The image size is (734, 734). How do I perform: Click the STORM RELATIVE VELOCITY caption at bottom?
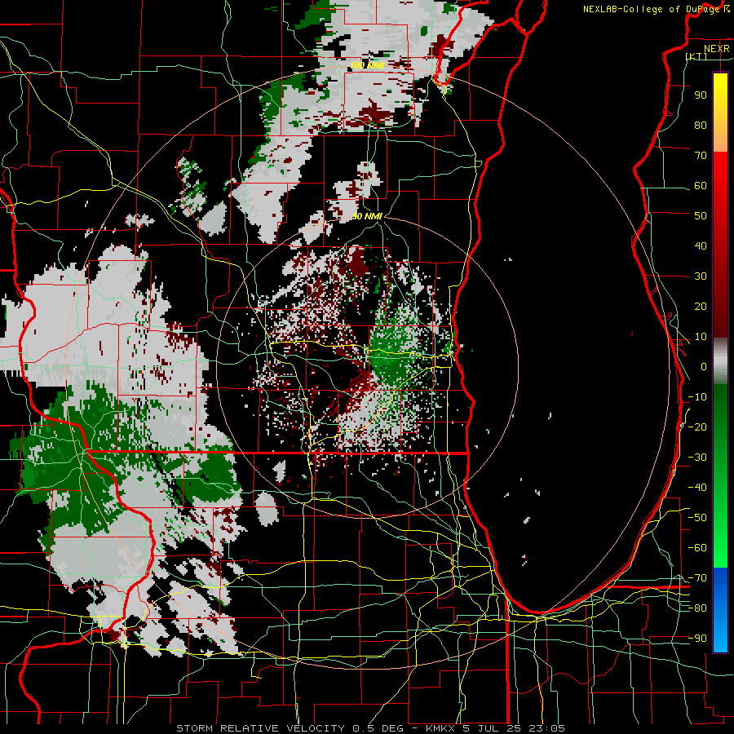pos(371,728)
